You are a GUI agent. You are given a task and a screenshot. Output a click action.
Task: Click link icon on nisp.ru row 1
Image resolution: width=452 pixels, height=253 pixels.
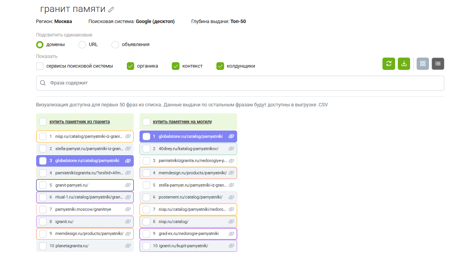[x=128, y=136]
